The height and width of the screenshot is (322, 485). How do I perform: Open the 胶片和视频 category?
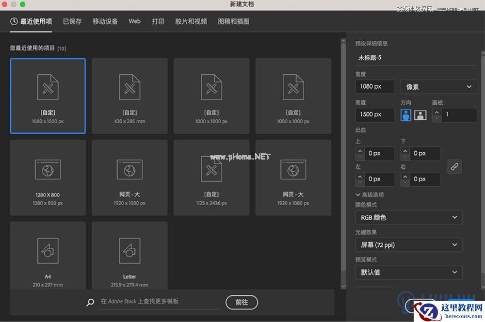[x=191, y=21]
